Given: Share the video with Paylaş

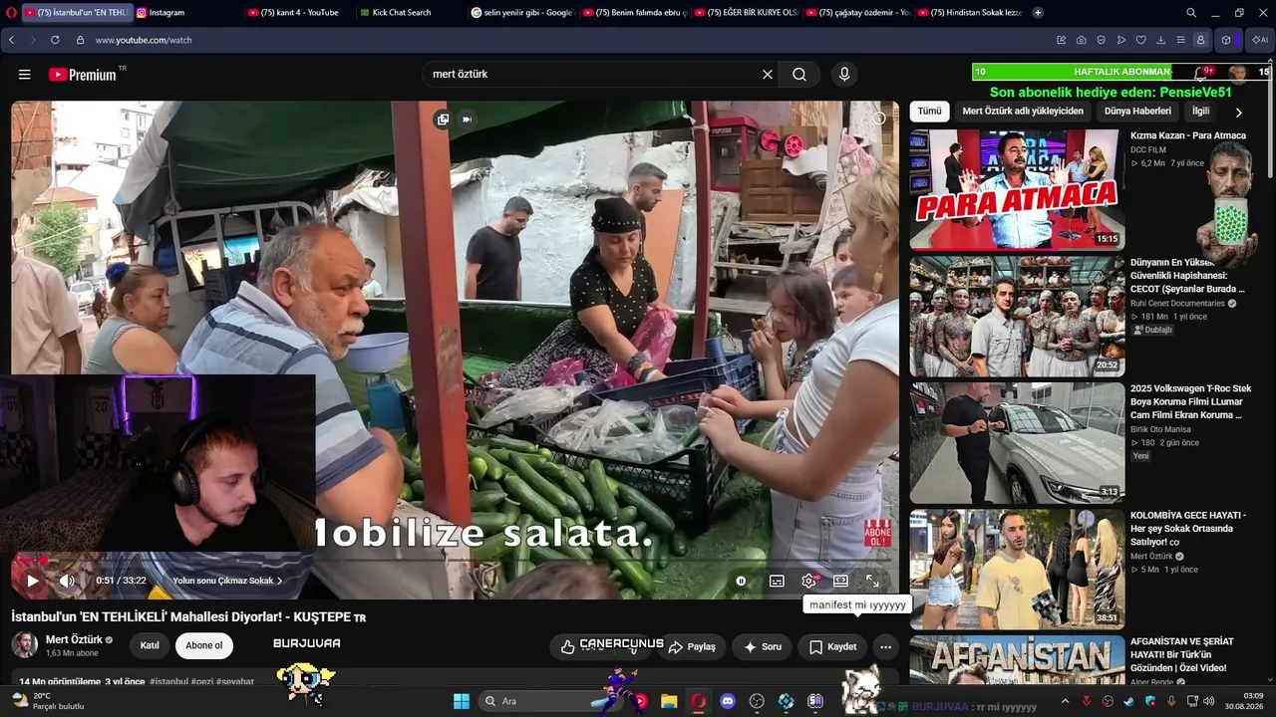Looking at the screenshot, I should [x=692, y=646].
